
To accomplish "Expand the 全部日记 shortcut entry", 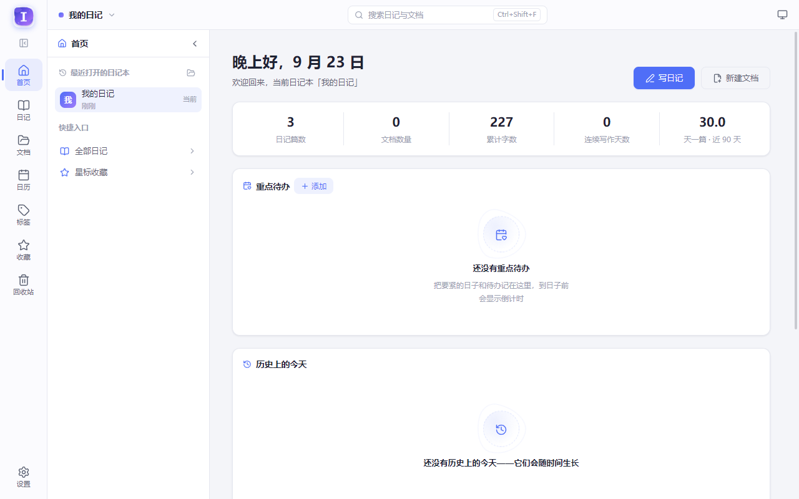I will click(x=128, y=151).
